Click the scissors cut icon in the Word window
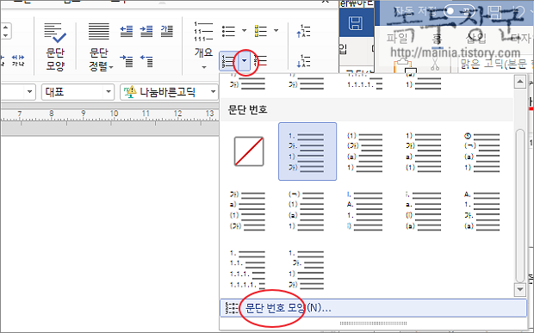Image resolution: width=534 pixels, height=333 pixels. pyautogui.click(x=435, y=64)
